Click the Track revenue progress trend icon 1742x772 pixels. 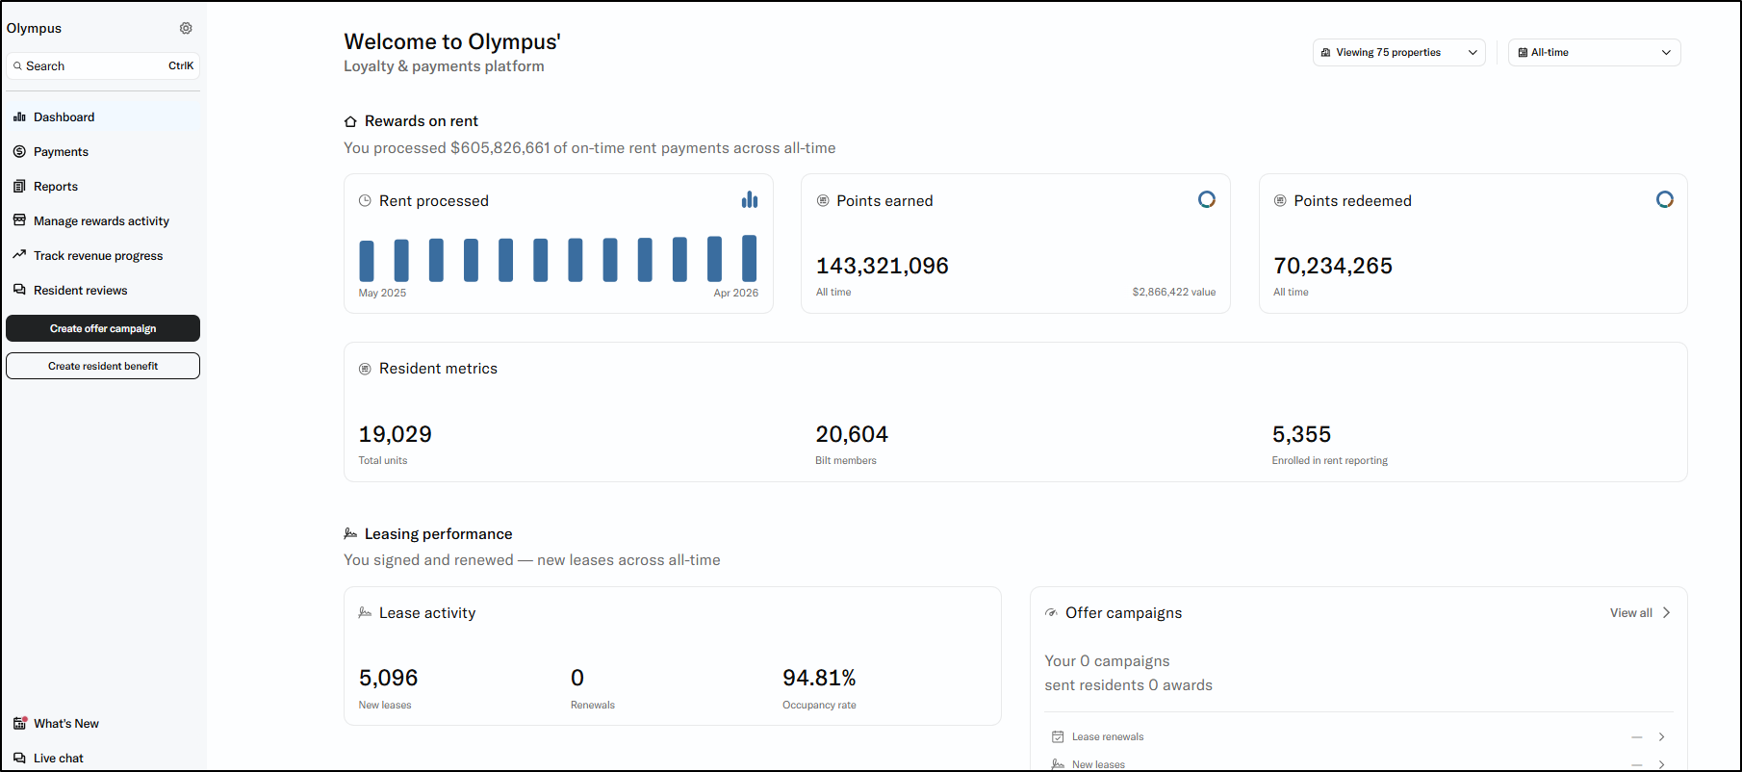(x=19, y=255)
